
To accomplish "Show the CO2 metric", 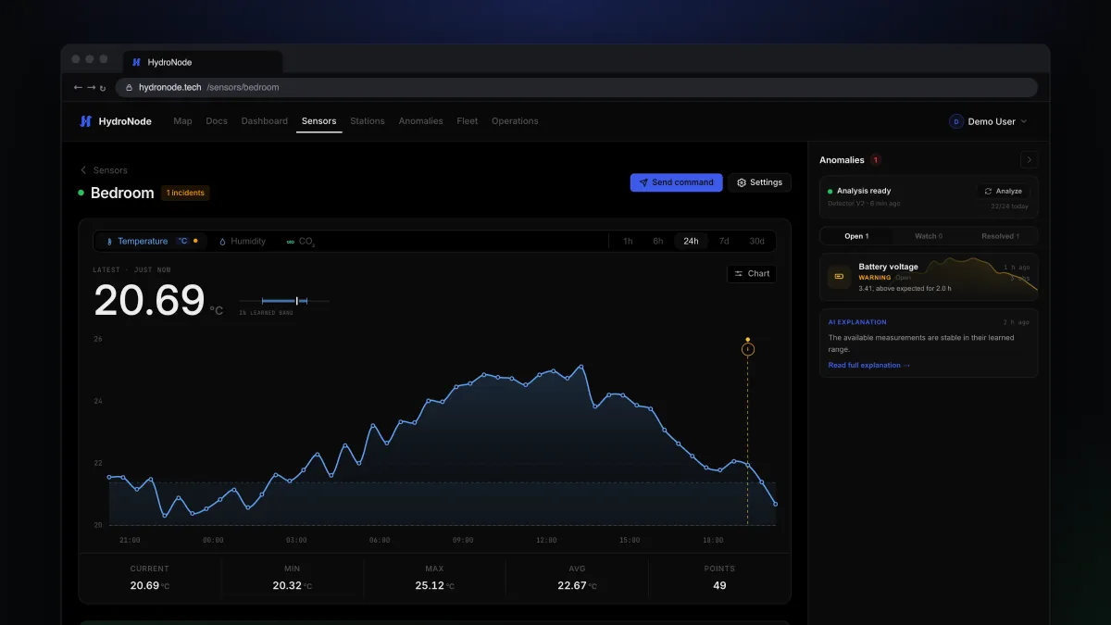I will (301, 242).
